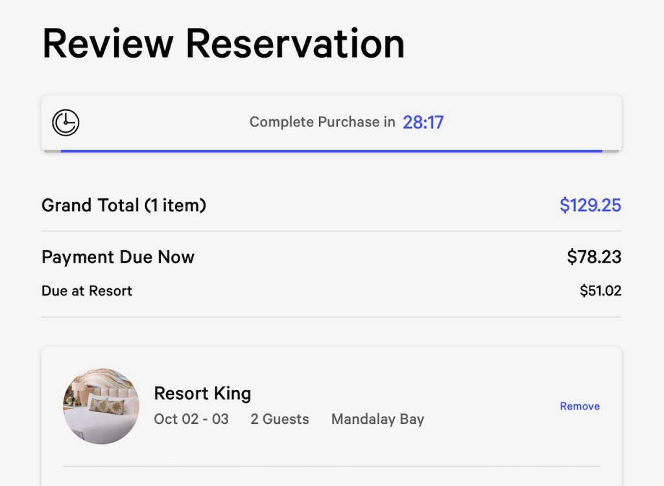
Task: Click the divider below Grand Total row
Action: pyautogui.click(x=331, y=231)
